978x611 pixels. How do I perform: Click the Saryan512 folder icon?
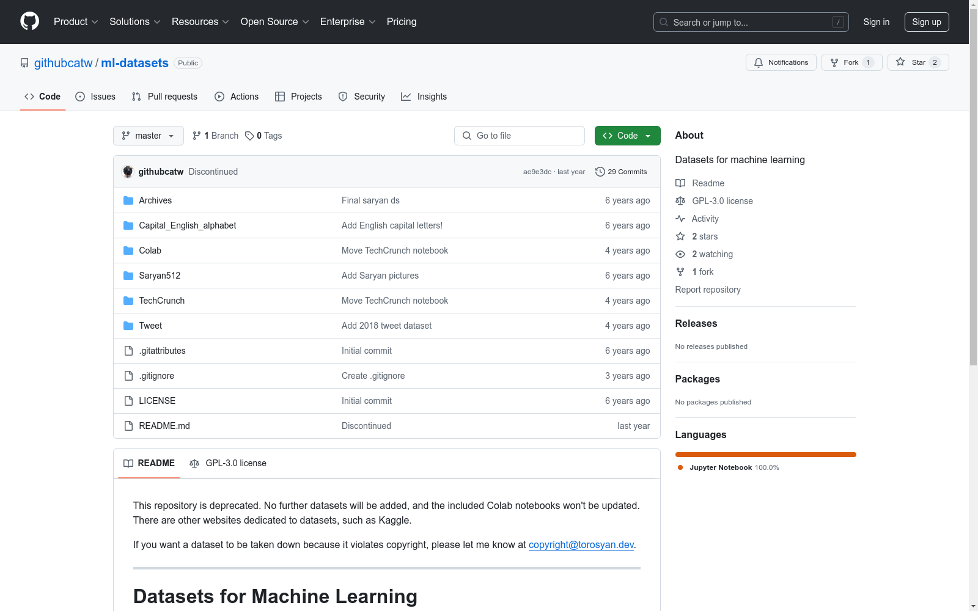pos(128,276)
